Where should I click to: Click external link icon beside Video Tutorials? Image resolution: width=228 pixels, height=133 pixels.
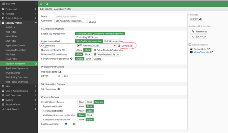(211, 52)
